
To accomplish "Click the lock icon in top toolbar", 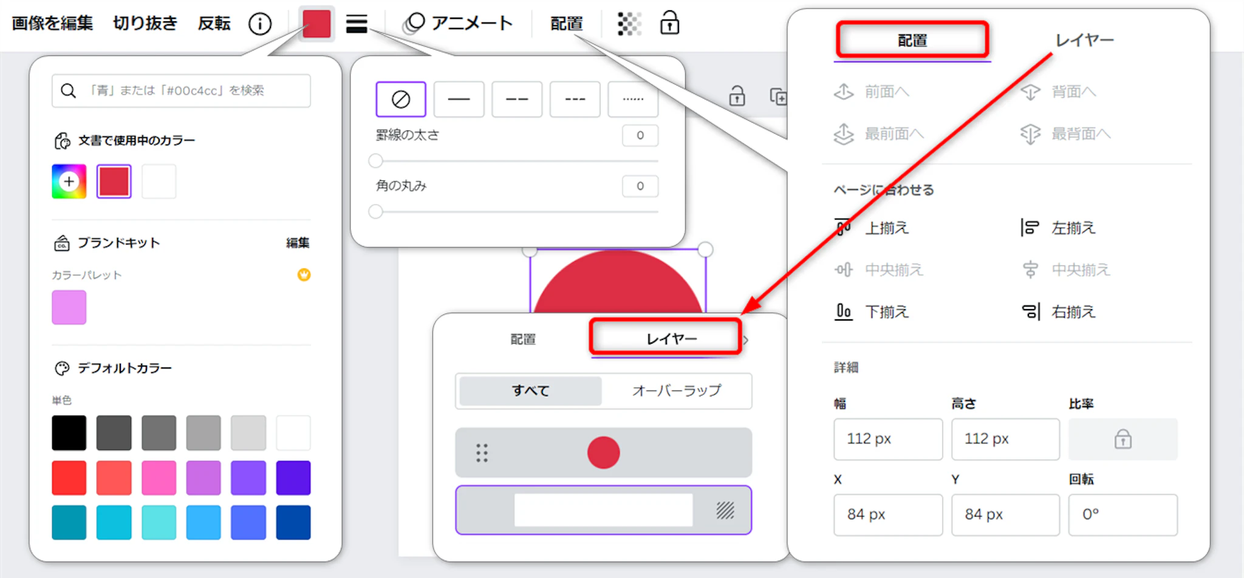I will click(669, 24).
